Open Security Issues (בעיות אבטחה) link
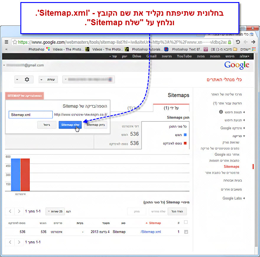Screen dimensions: 260x257 coord(233,180)
